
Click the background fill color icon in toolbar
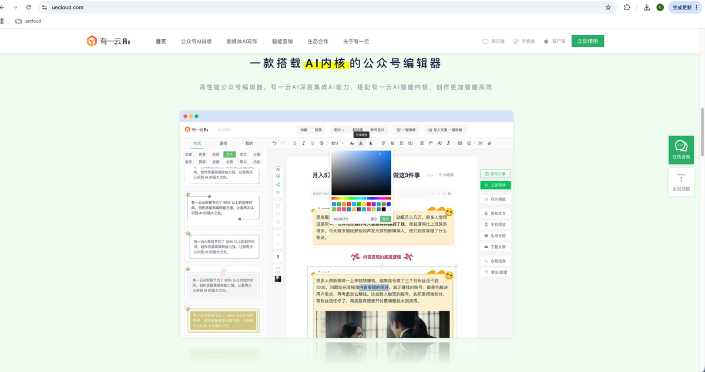tap(371, 143)
